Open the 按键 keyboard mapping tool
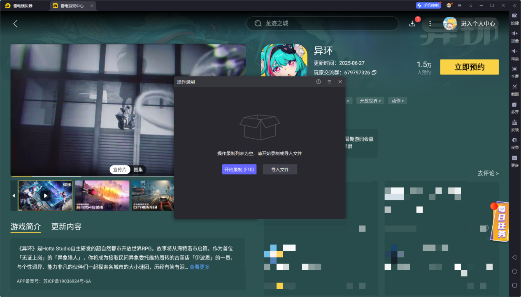The width and height of the screenshot is (521, 297). click(514, 18)
